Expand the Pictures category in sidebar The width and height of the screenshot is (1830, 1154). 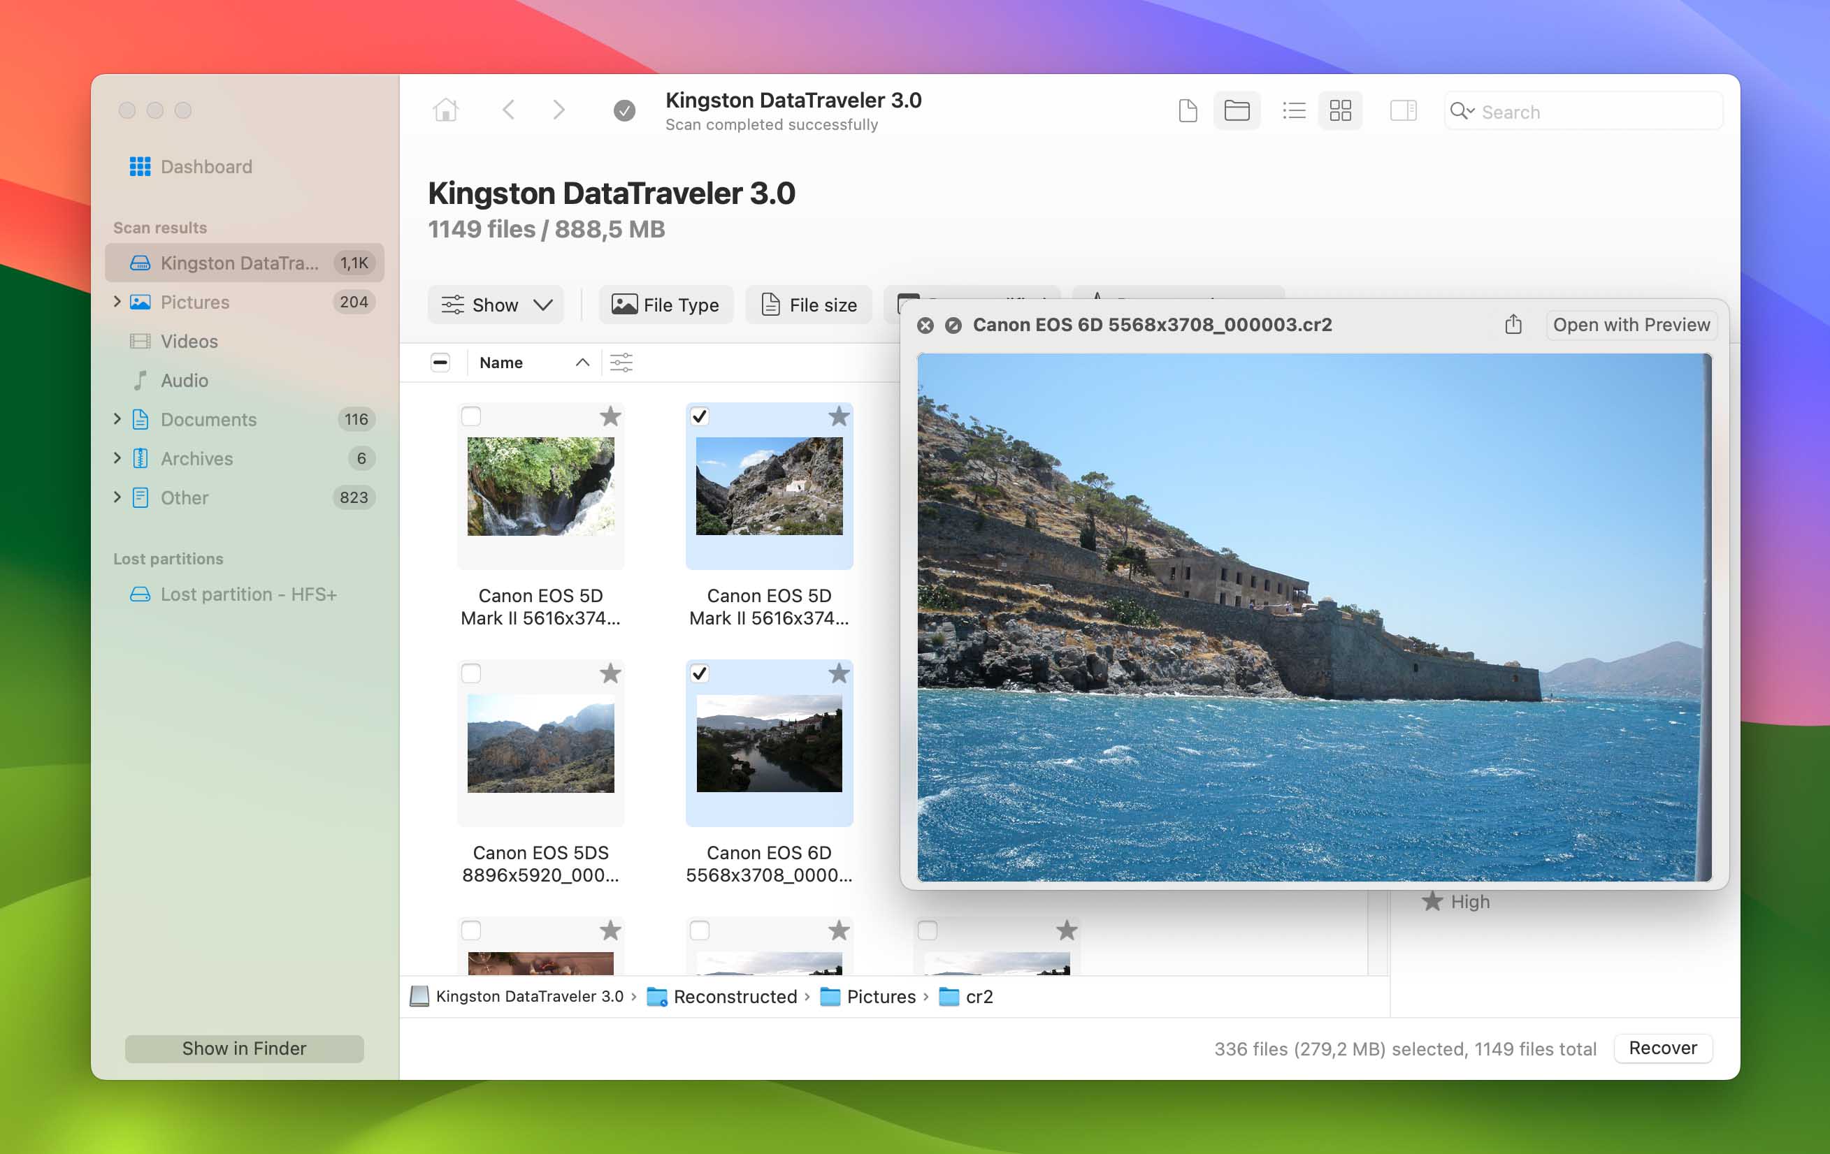coord(118,302)
